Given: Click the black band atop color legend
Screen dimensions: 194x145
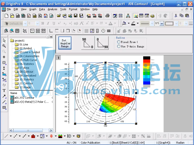Looking at the screenshot, I should (x=147, y=58).
